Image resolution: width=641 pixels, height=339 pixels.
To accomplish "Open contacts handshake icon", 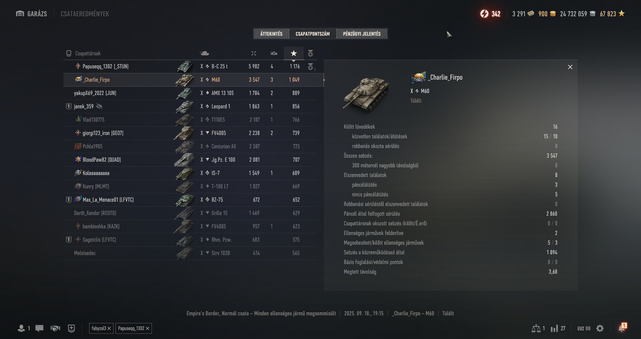I will click(55, 328).
